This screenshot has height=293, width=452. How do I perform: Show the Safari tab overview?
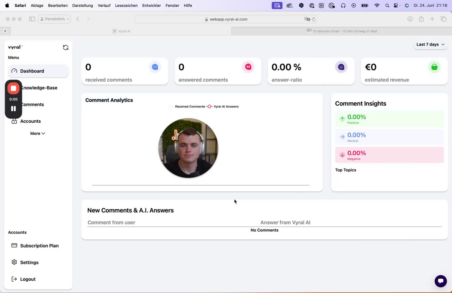tap(444, 19)
